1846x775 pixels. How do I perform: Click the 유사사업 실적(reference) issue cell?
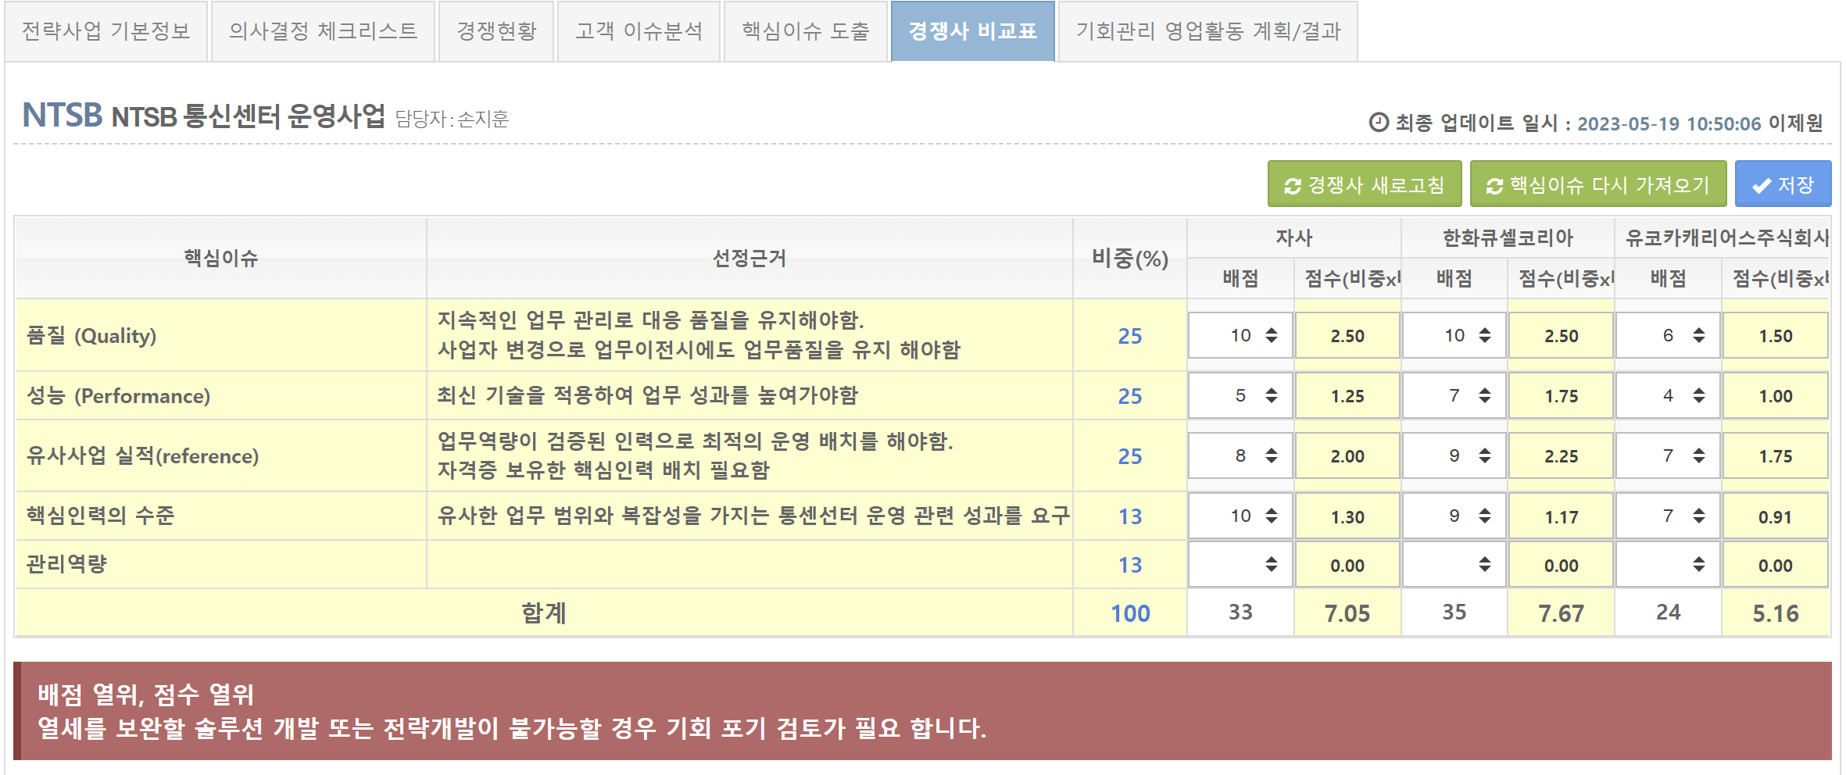[x=221, y=455]
